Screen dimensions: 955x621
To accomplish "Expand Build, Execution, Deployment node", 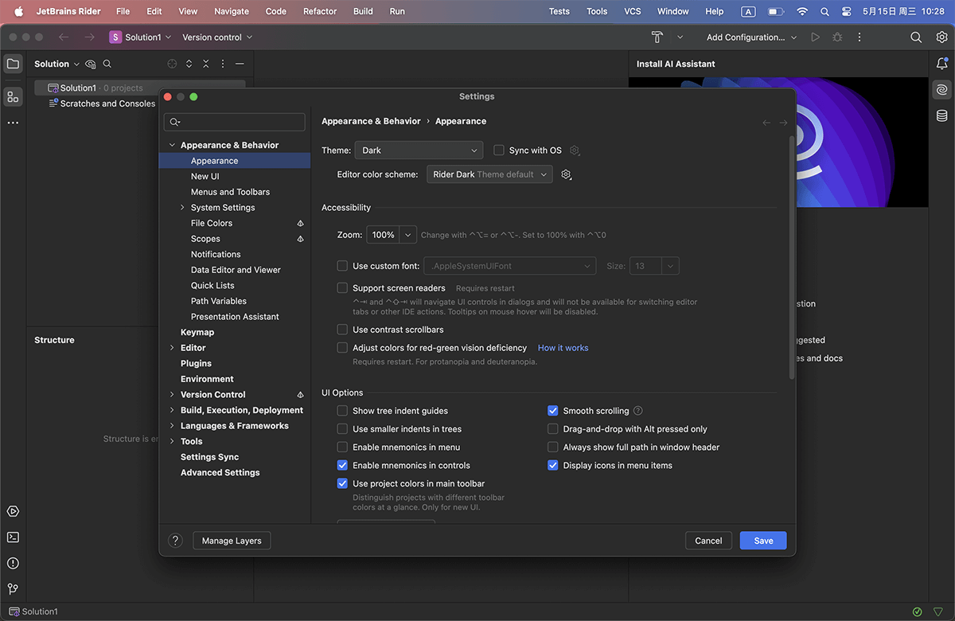I will tap(172, 410).
